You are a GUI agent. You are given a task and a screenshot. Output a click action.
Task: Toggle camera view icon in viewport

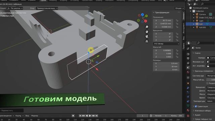(x=147, y=37)
